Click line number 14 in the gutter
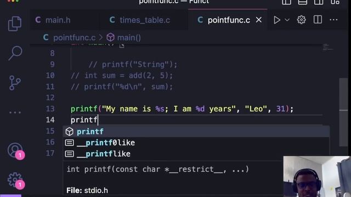This screenshot has height=197, width=351. pyautogui.click(x=50, y=120)
